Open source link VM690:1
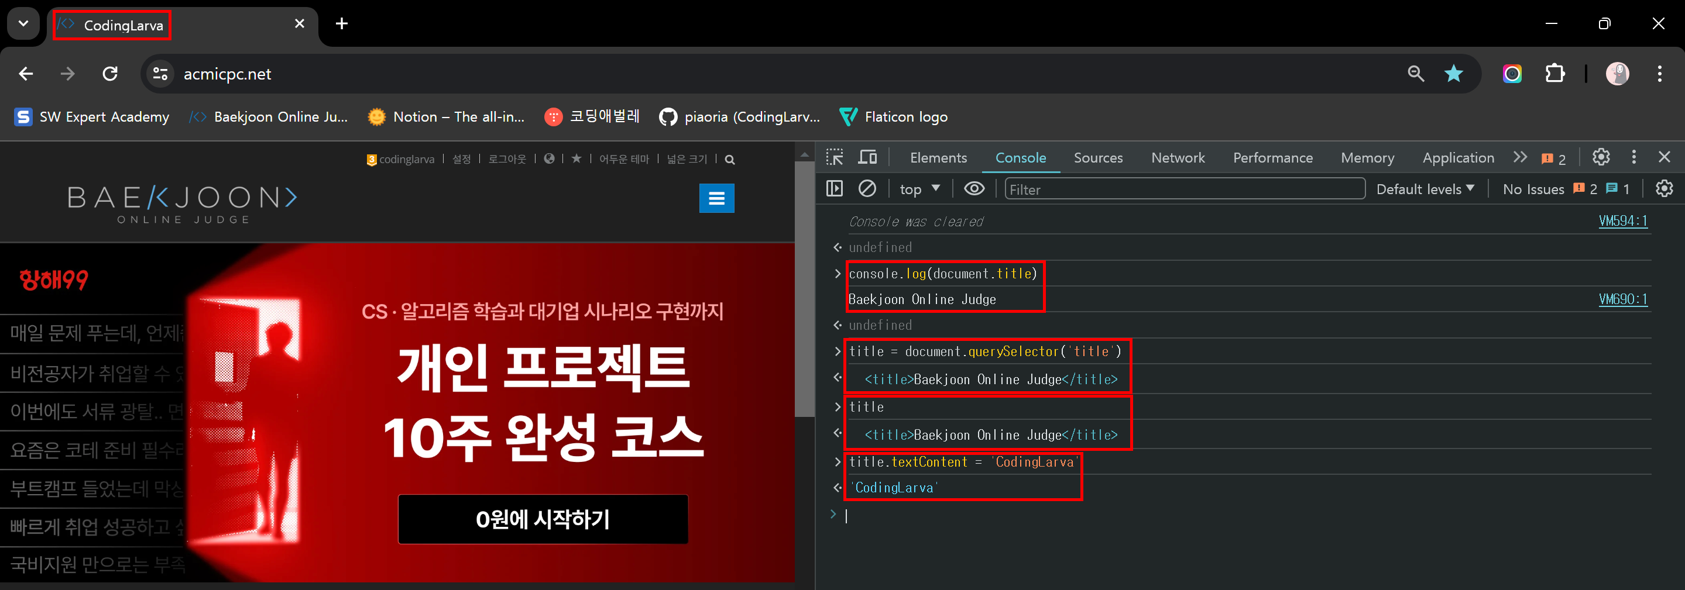This screenshot has height=590, width=1685. [1623, 299]
